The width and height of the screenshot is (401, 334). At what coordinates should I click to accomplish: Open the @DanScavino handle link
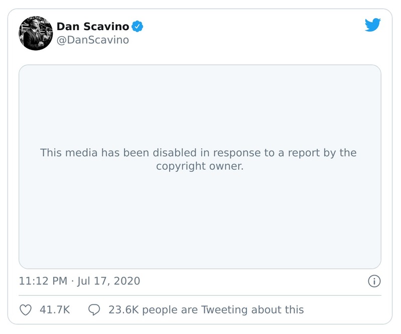click(x=92, y=40)
